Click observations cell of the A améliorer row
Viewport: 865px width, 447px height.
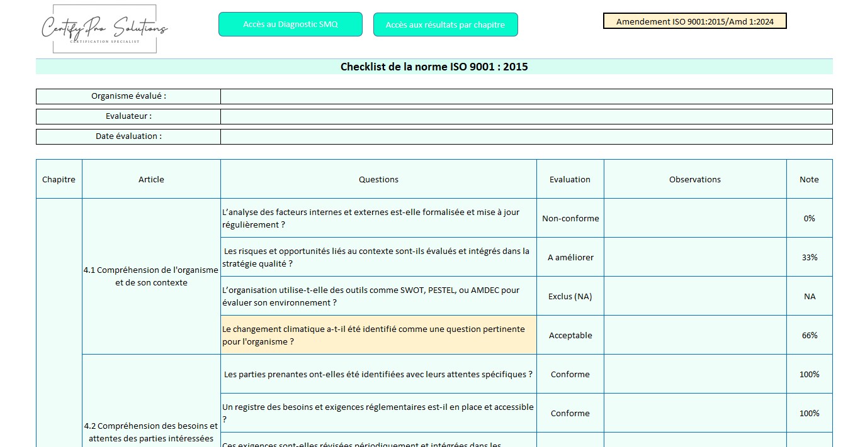click(x=695, y=257)
